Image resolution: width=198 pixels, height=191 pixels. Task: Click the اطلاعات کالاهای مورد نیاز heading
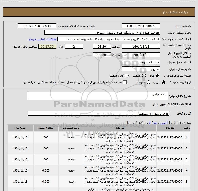[x=172, y=104]
